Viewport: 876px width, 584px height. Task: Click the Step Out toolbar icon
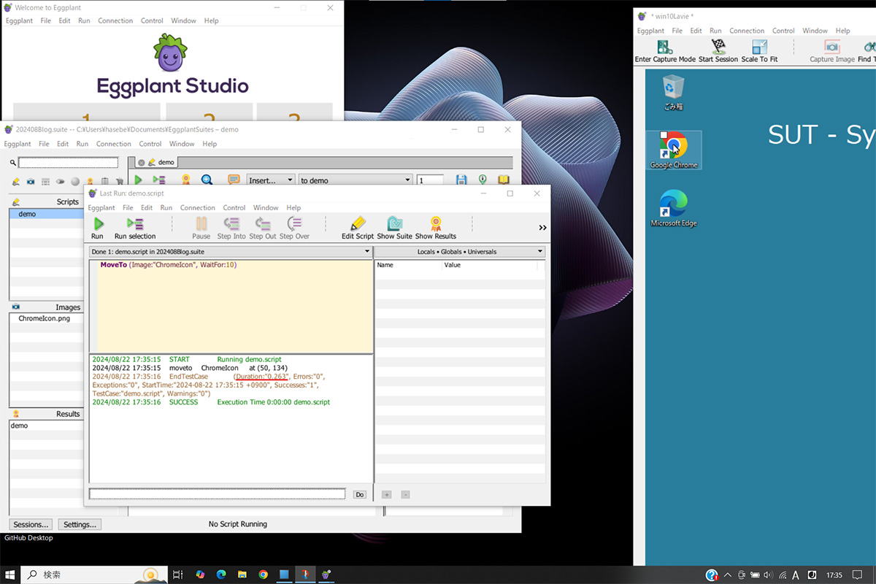263,224
